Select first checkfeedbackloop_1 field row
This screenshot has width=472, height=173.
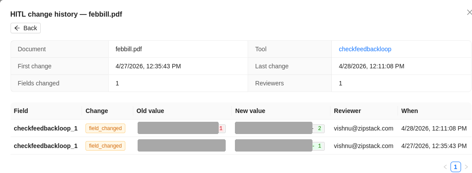point(241,128)
